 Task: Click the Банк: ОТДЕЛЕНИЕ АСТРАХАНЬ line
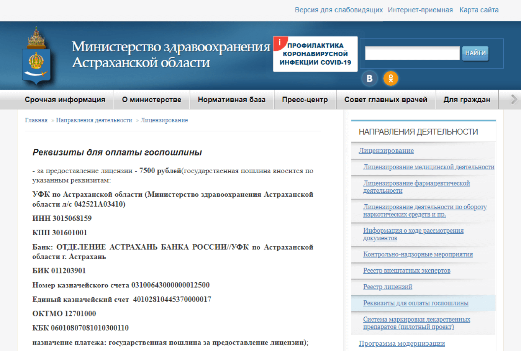pyautogui.click(x=173, y=252)
